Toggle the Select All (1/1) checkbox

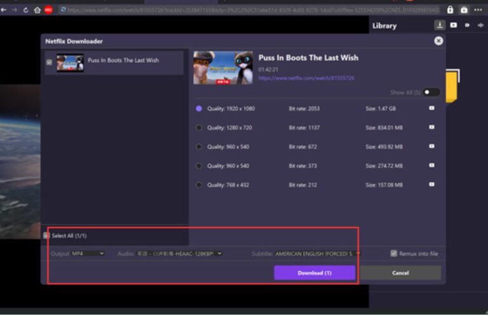point(46,236)
